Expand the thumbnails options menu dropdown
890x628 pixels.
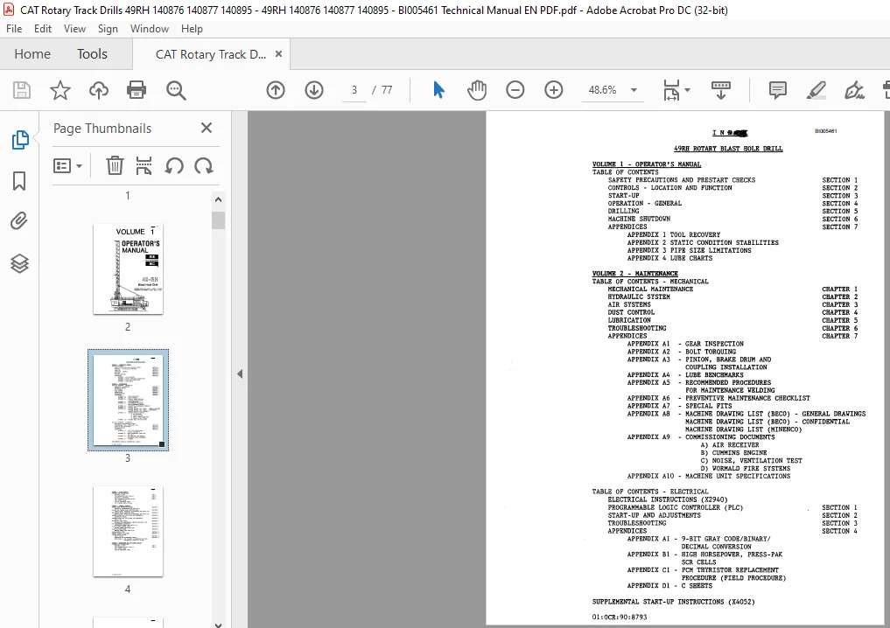[x=67, y=165]
